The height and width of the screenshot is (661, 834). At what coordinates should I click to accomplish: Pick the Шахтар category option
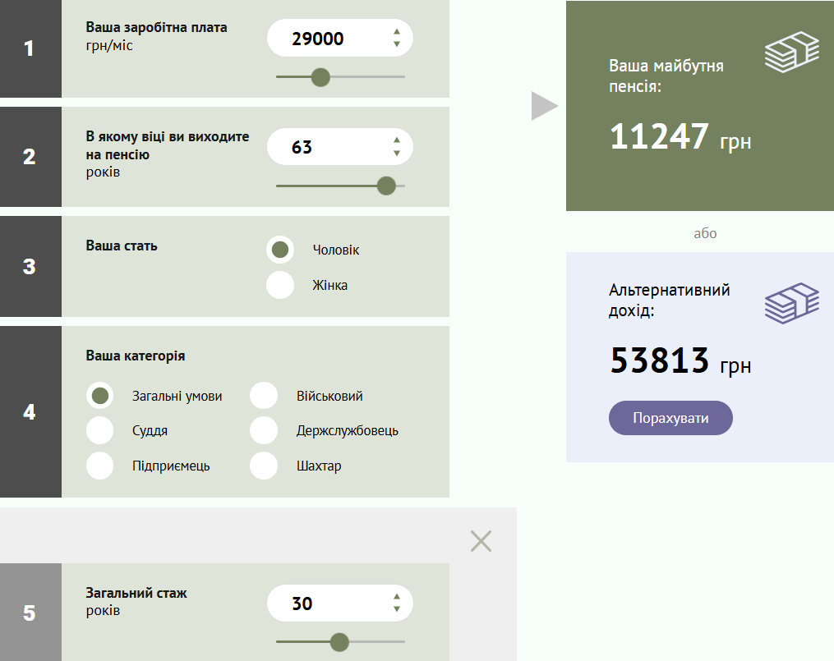point(264,466)
